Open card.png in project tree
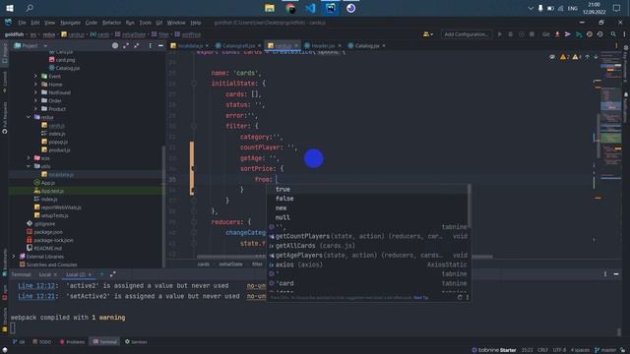Image resolution: width=630 pixels, height=354 pixels. (65, 60)
